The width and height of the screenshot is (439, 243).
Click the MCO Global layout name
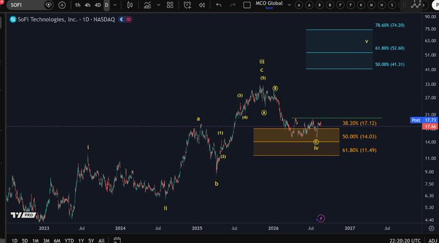269,4
